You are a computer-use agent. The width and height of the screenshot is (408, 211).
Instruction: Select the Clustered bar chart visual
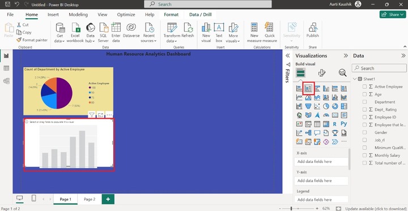pyautogui.click(x=317, y=89)
